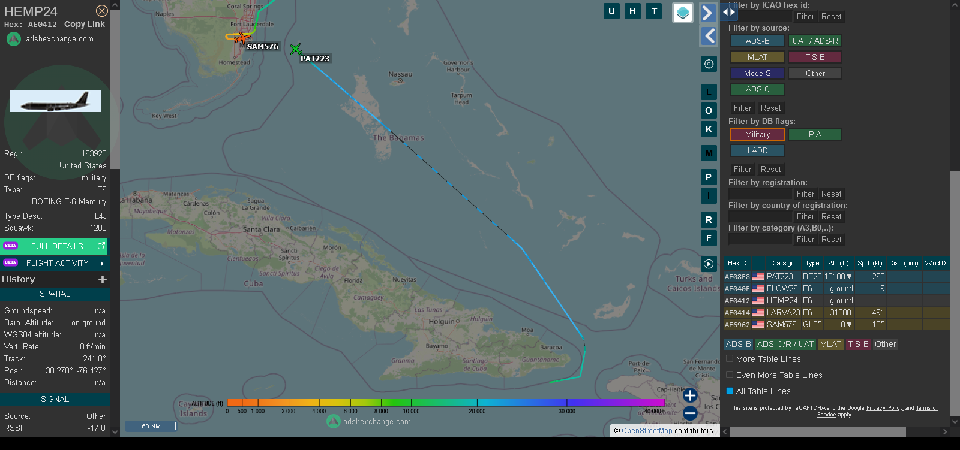Sort table by Spd. (kt) column header
Screen dimensions: 960x450
pos(869,263)
